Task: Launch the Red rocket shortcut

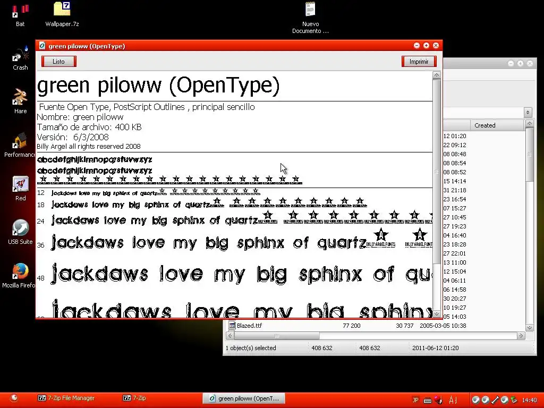Action: [x=20, y=189]
